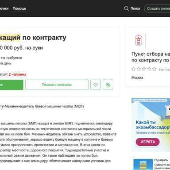The image size is (170, 170).
Task: Click the ИГРАТЬ button in ad banner
Action: tap(147, 142)
